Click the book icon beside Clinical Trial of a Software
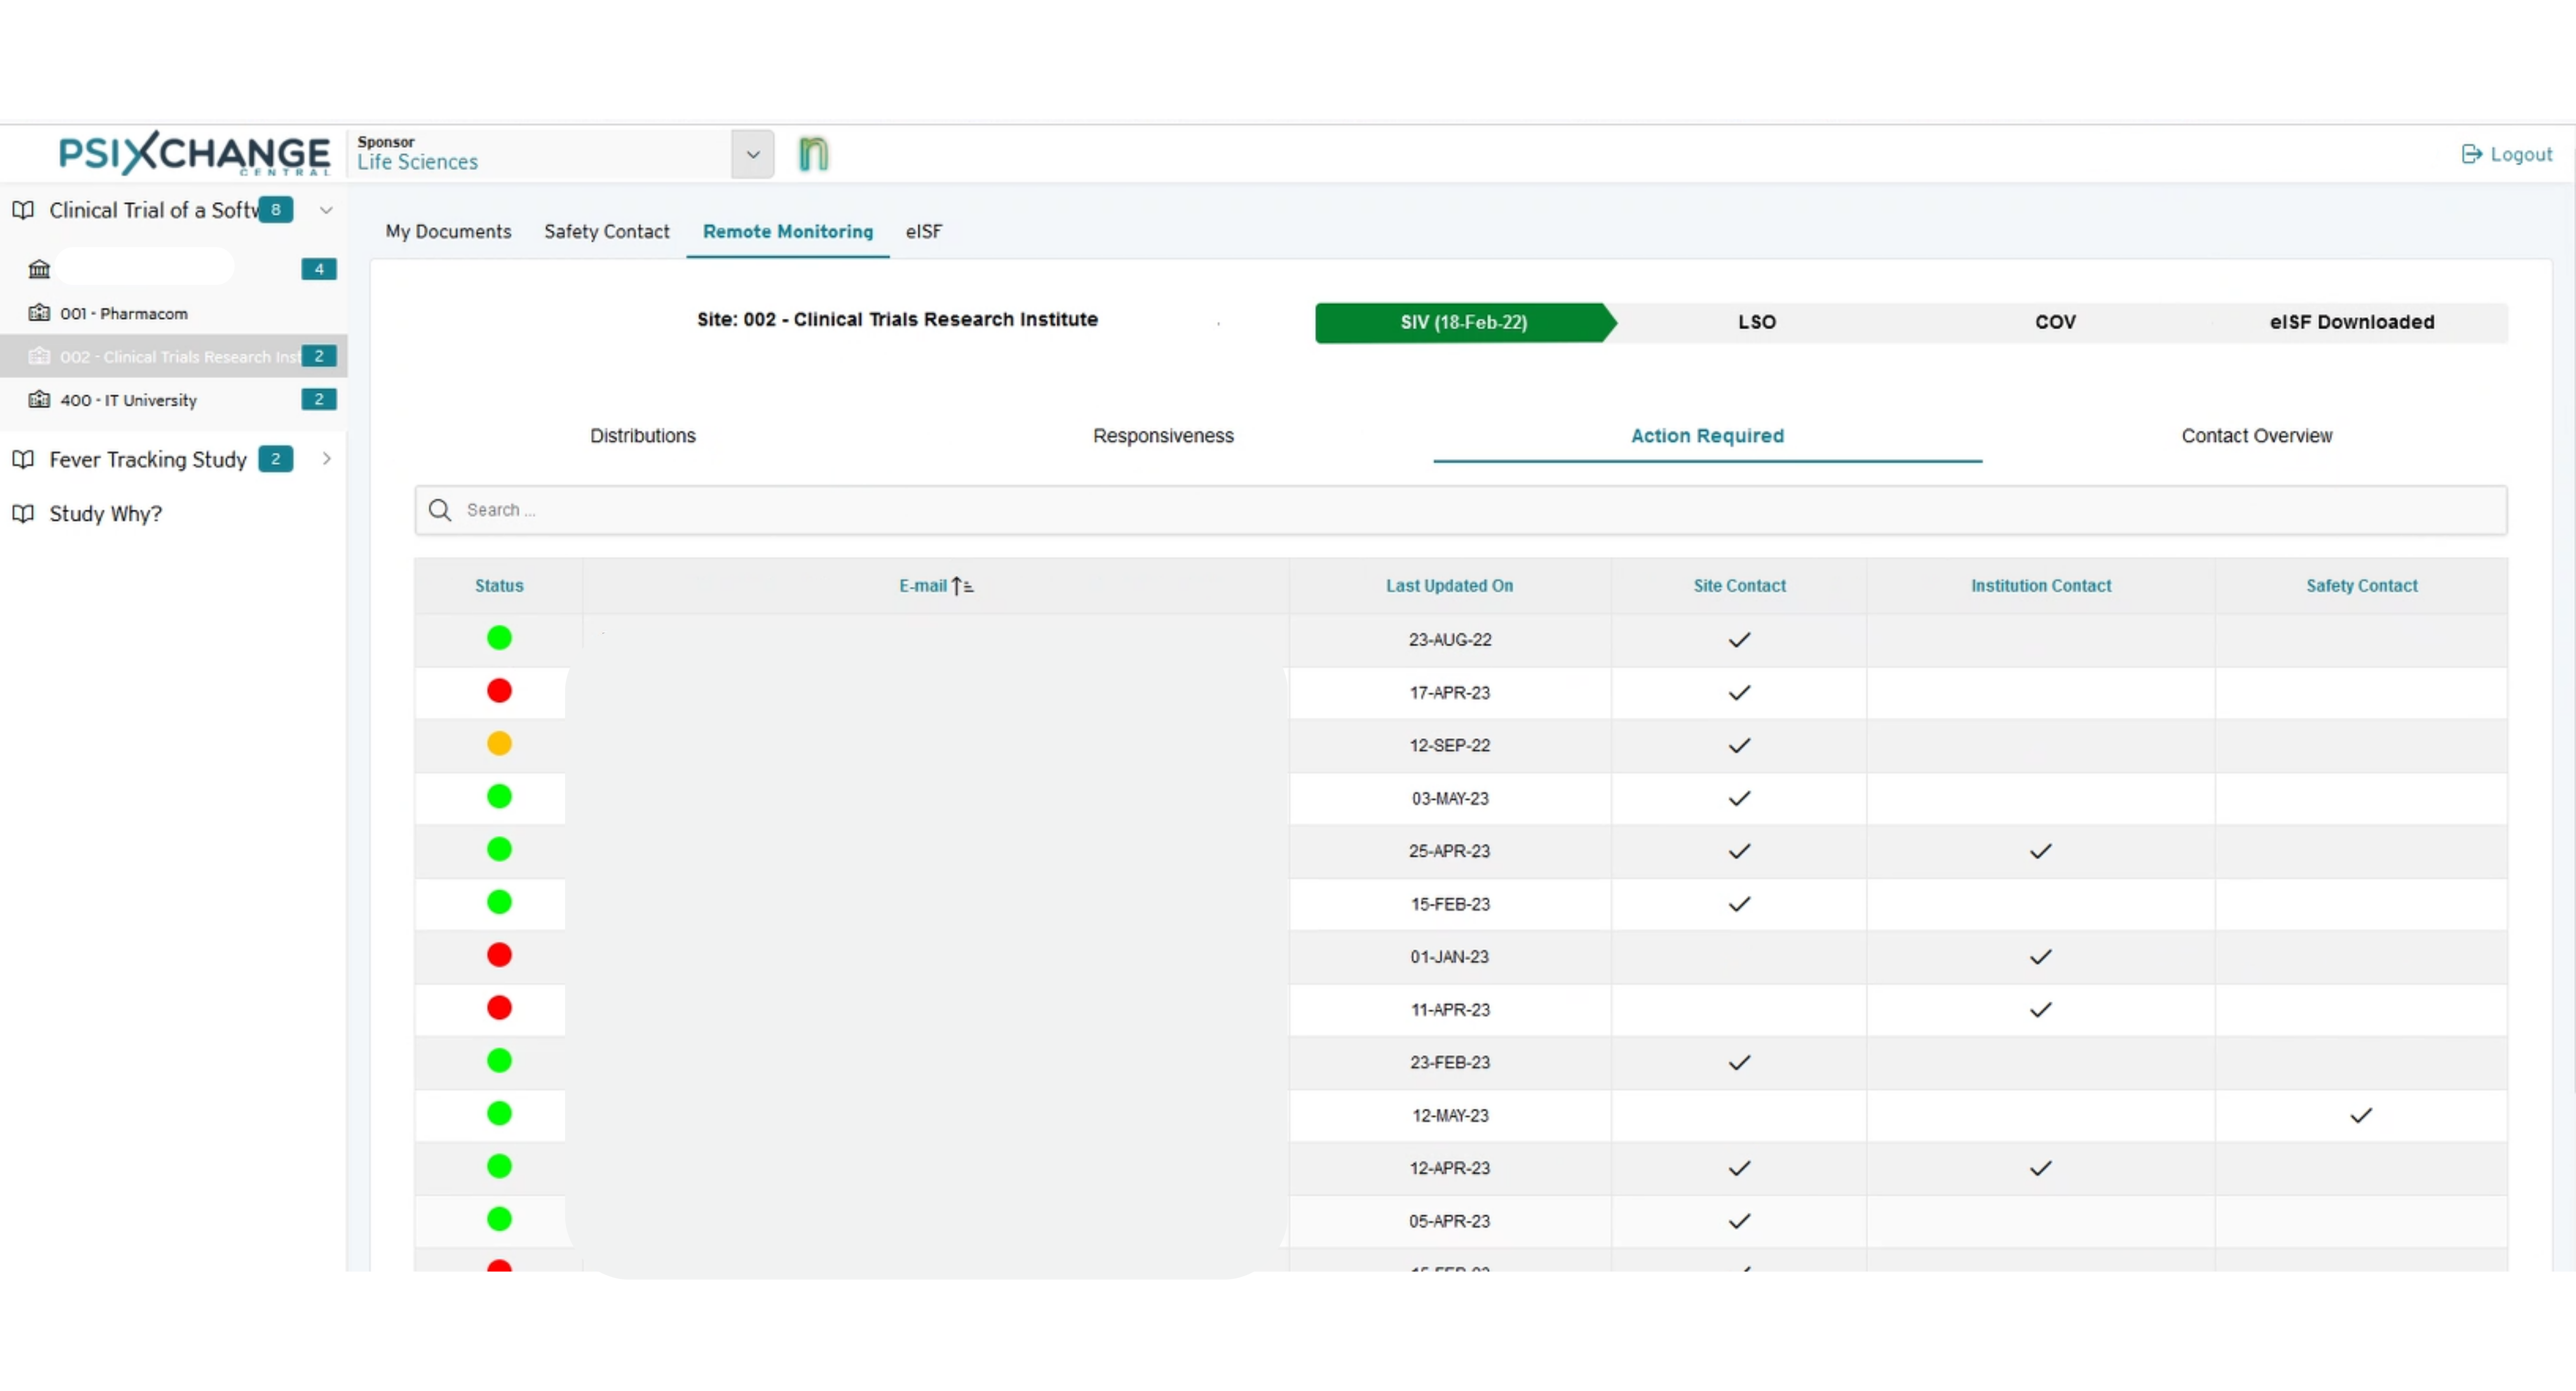2576x1391 pixels. click(23, 210)
